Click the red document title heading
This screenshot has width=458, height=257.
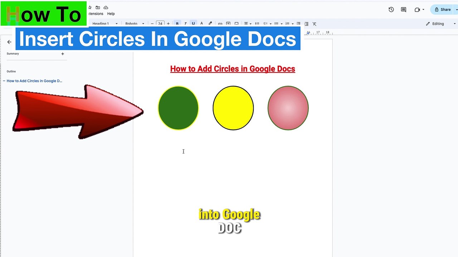coord(233,69)
